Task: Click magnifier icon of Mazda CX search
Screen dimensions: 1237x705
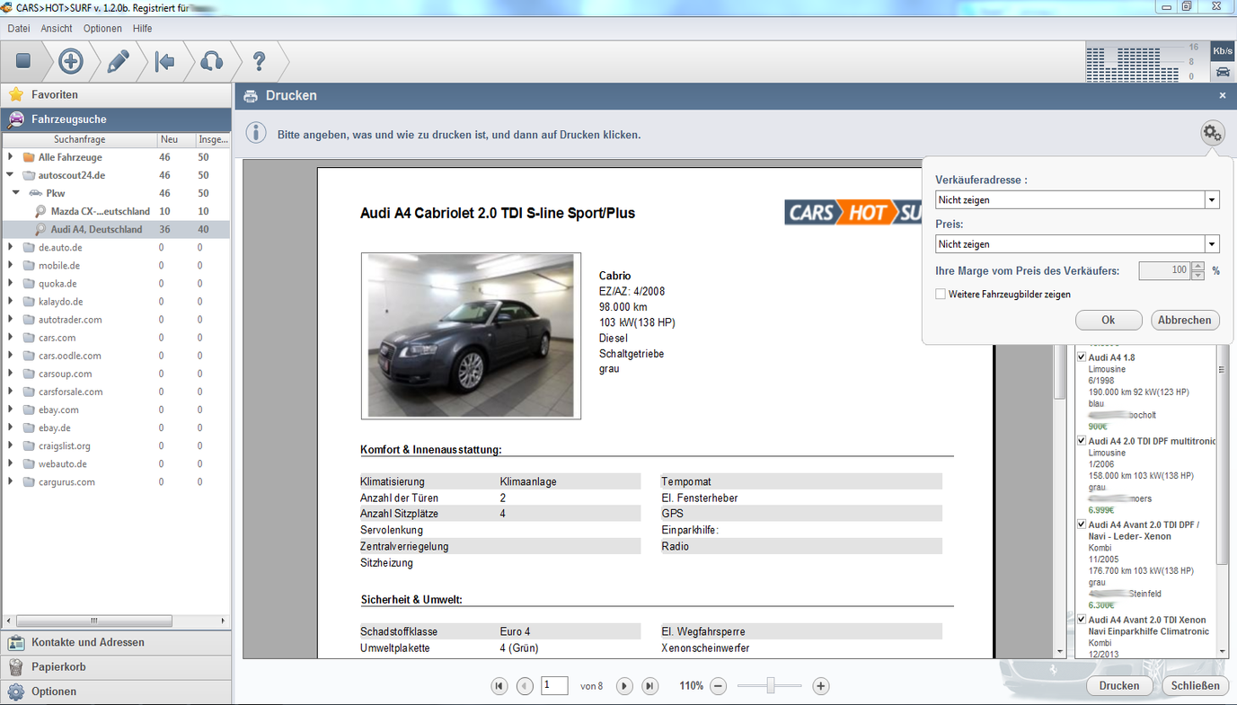Action: point(40,211)
